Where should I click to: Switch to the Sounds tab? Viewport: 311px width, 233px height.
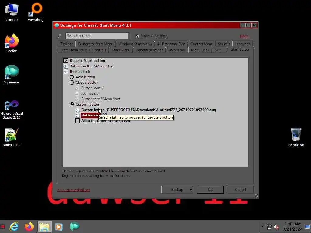point(224,44)
